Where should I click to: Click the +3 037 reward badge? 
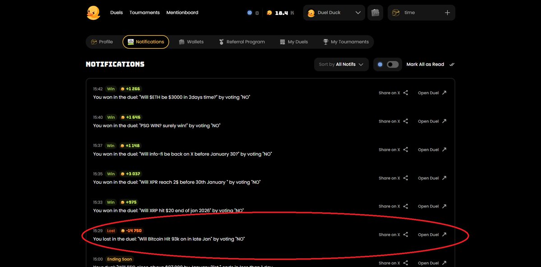point(131,174)
